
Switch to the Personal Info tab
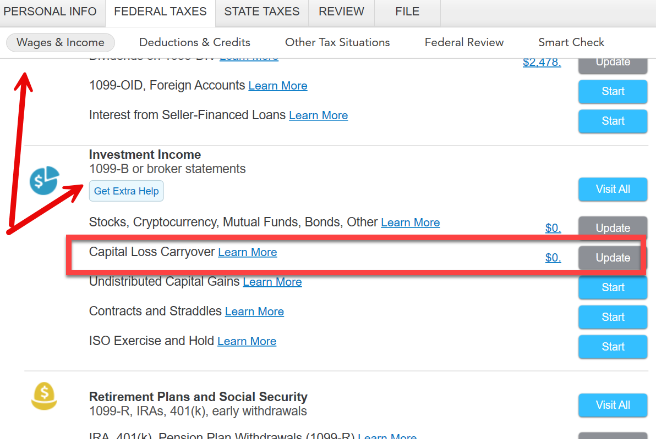coord(50,12)
